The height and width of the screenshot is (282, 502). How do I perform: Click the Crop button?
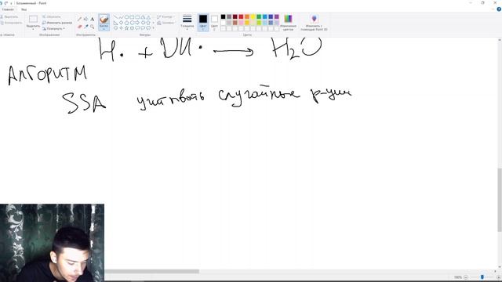point(51,16)
